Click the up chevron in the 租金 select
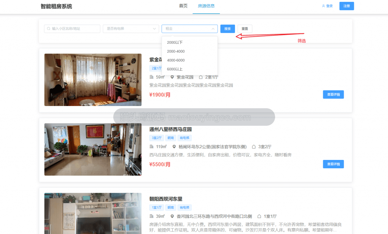 [x=213, y=29]
